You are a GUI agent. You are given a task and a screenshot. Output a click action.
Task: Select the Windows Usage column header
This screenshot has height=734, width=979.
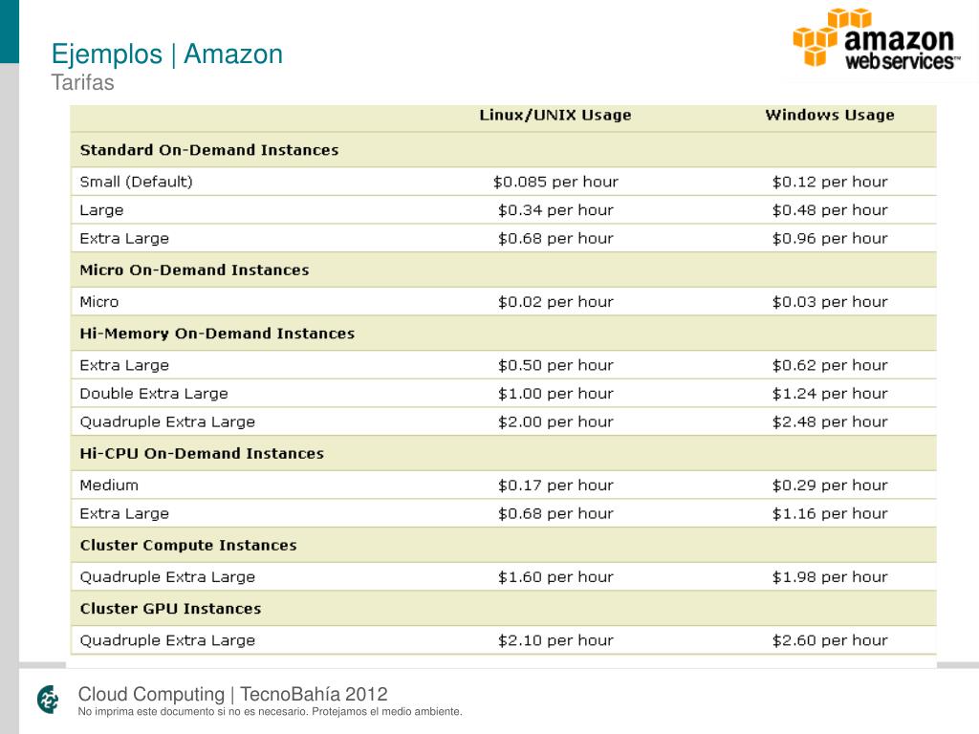coord(830,115)
